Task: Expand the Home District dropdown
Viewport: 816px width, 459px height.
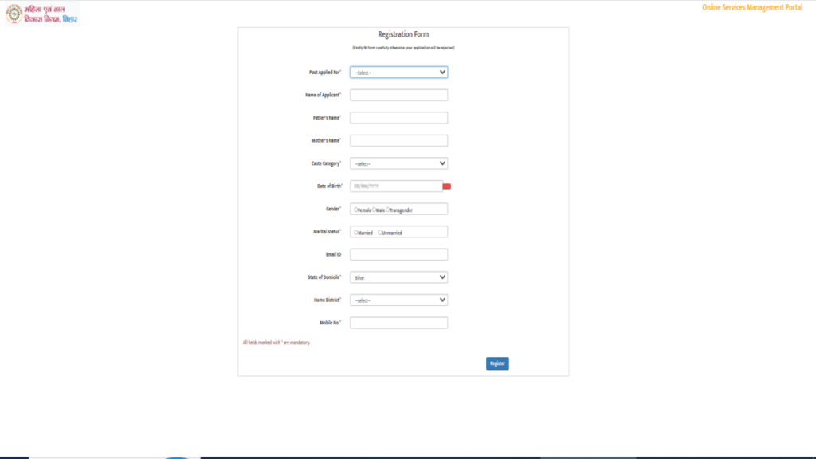Action: coord(398,300)
